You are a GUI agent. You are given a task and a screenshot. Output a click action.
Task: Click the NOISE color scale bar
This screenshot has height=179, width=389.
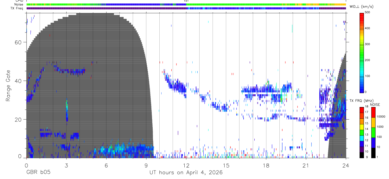(x=373, y=132)
